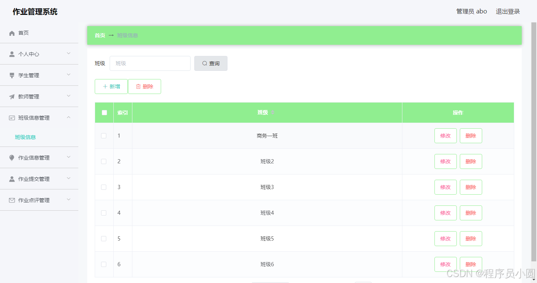Select the checkbox for row 班级3
The image size is (537, 283).
pos(104,187)
